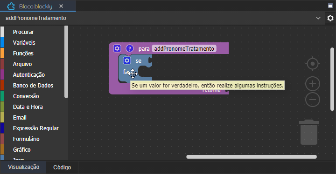Edit the addPronomeTratamento name field in block
Viewport: 336px width, 174px height.
coord(184,49)
